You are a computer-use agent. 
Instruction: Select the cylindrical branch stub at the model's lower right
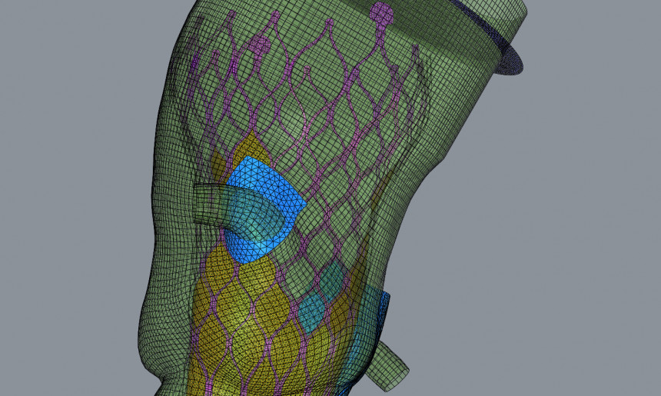(x=389, y=366)
